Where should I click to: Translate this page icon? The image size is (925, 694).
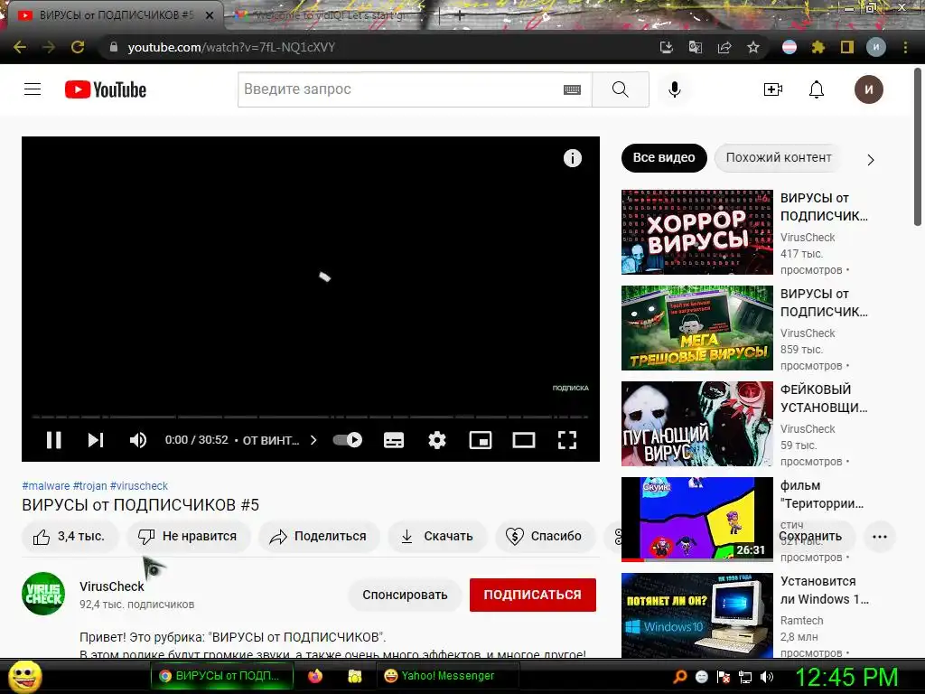[x=696, y=47]
